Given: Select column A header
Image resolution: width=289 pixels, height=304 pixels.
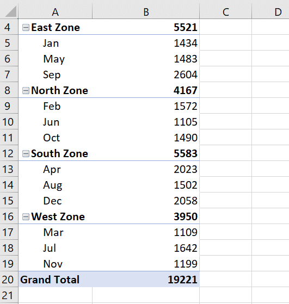Looking at the screenshot, I should 56,12.
